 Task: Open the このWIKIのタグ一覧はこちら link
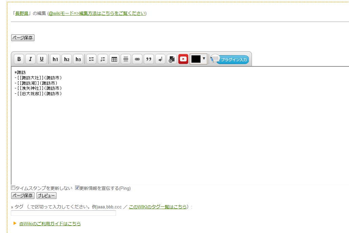click(158, 207)
